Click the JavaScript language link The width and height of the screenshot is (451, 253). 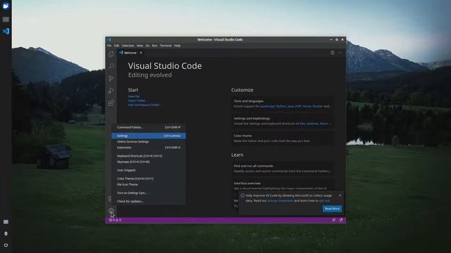click(268, 106)
